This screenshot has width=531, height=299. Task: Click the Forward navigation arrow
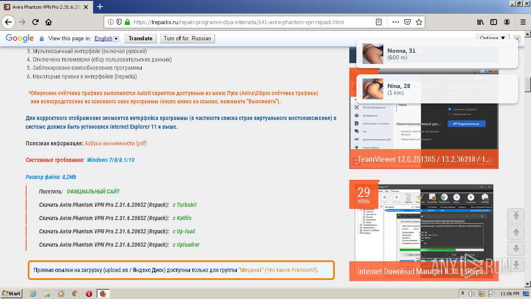click(x=22, y=22)
